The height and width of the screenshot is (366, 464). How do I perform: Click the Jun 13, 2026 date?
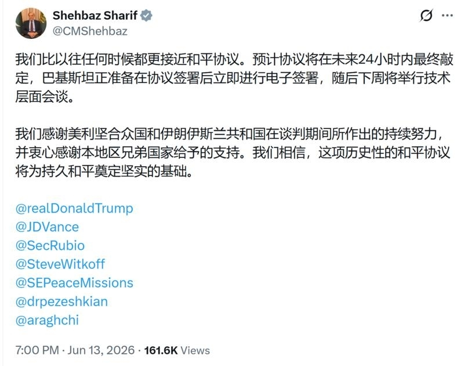coord(101,350)
